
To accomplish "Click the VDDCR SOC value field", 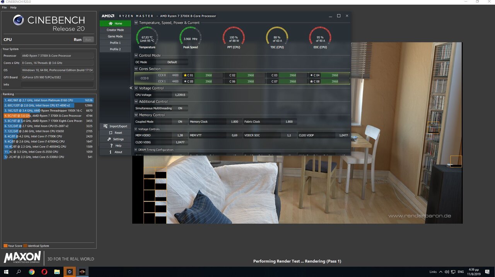I will 289,135.
